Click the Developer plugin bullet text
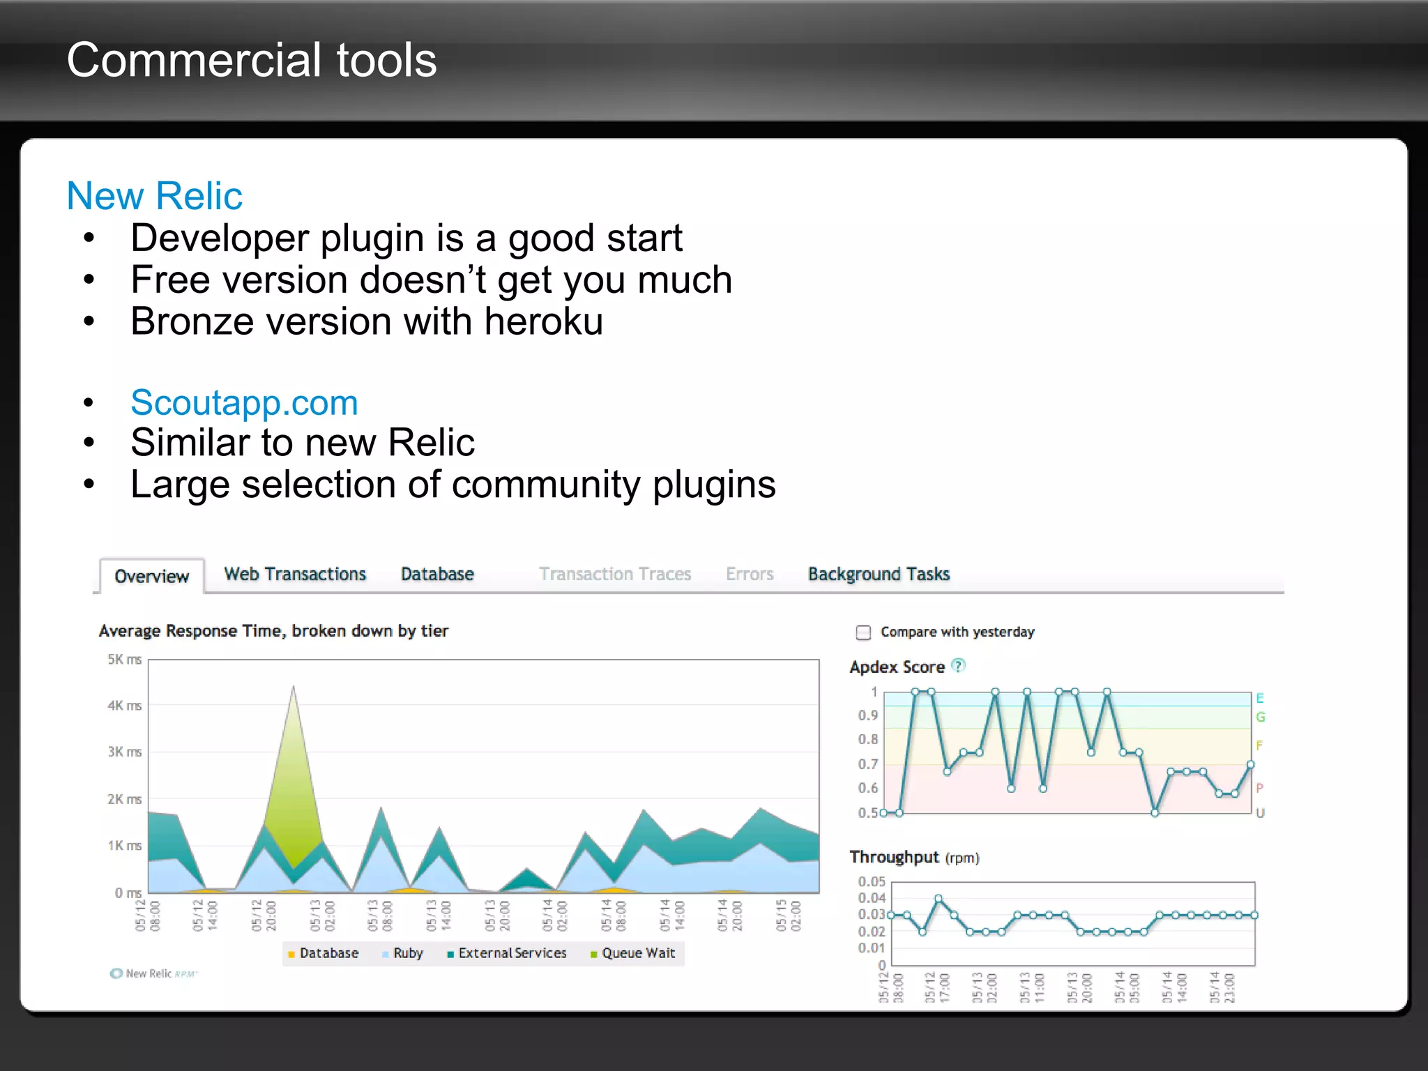This screenshot has height=1071, width=1428. pos(407,238)
